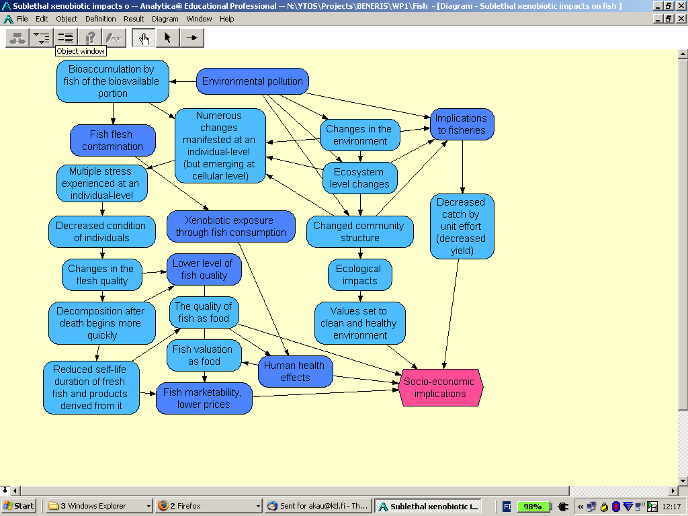Expand hidden tray icons with double chevron
The image size is (688, 516).
point(580,507)
